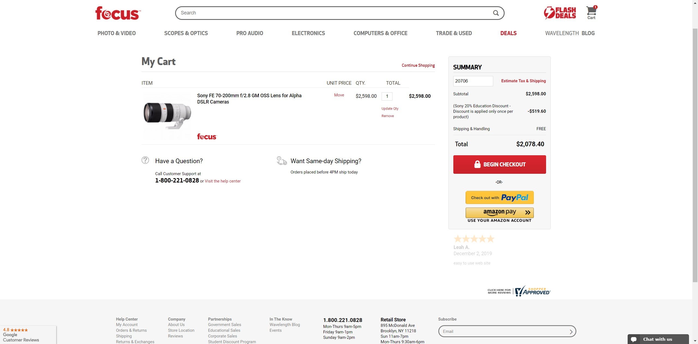Open Electronics menu
The width and height of the screenshot is (698, 344).
[x=308, y=33]
